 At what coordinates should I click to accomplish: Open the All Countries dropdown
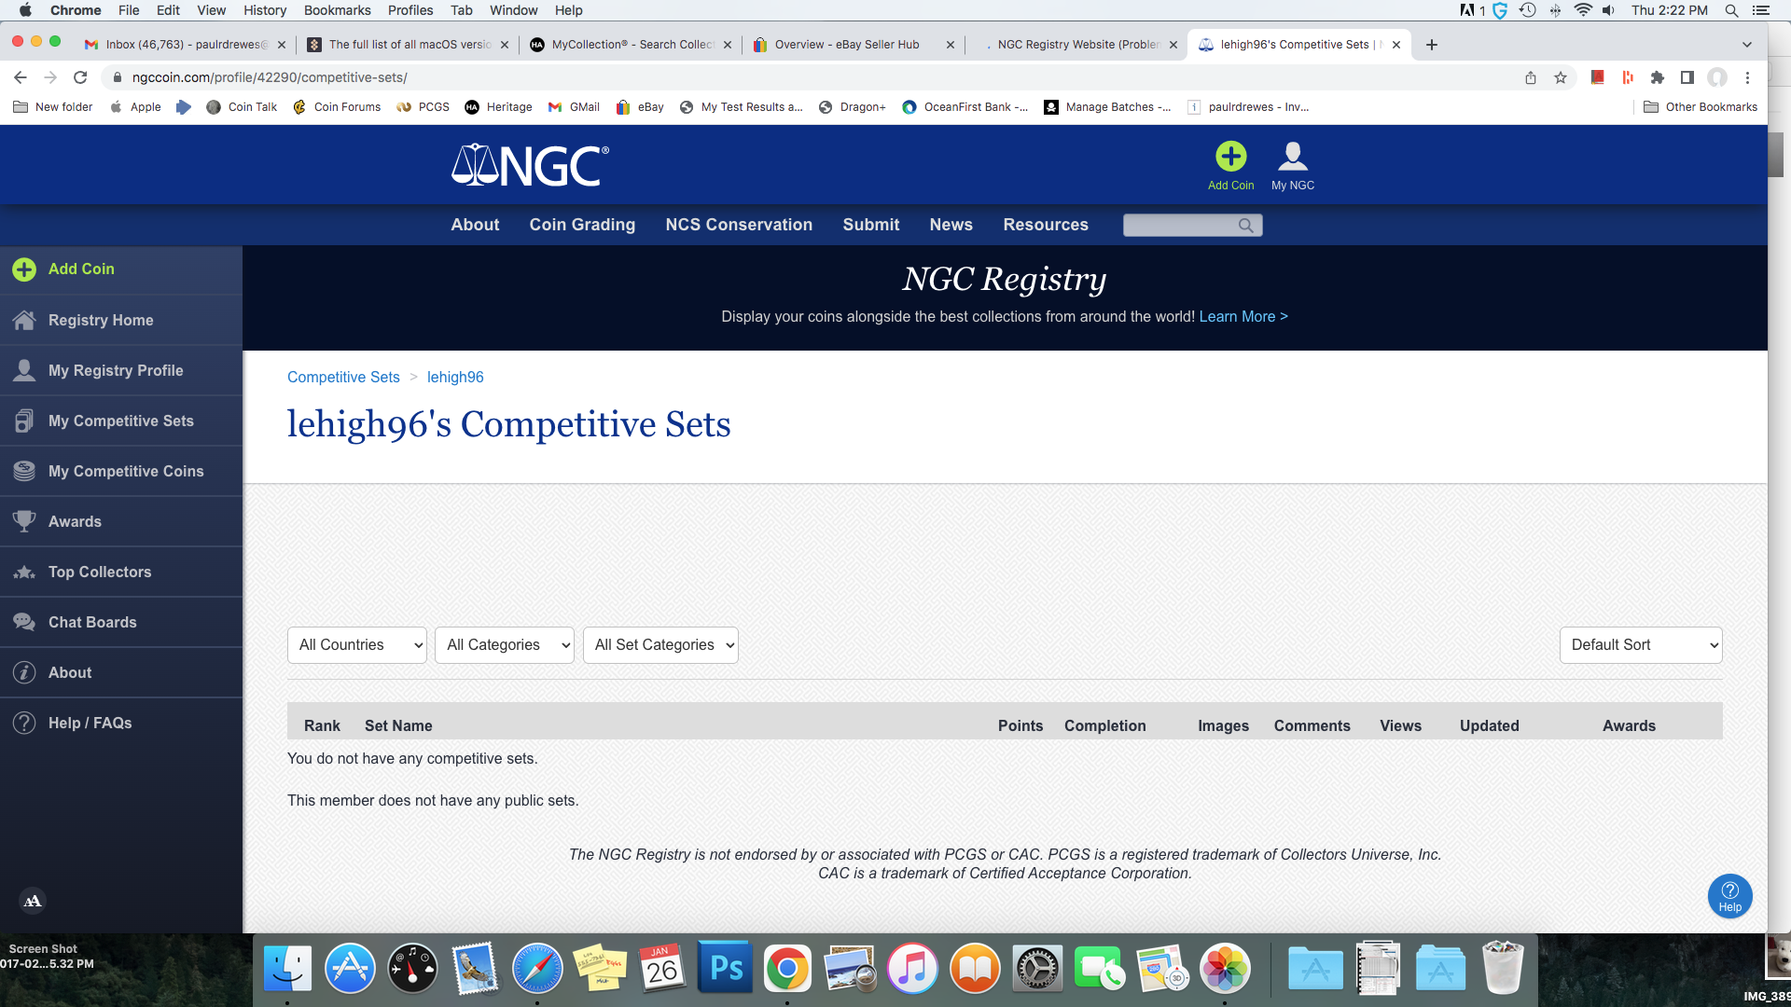357,645
